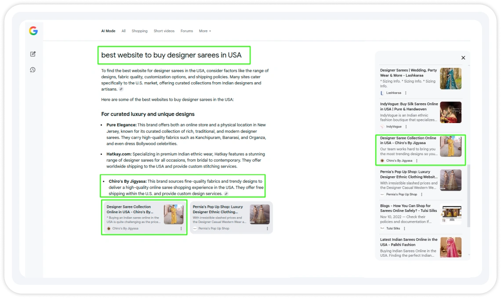501x298 pixels.
Task: Open Pernia's Pop Up Shop Luxury link in side panel
Action: click(x=409, y=174)
